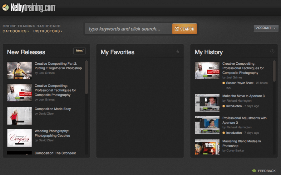Click the star icon in My Favorites
This screenshot has height=175, width=281.
coord(178,52)
